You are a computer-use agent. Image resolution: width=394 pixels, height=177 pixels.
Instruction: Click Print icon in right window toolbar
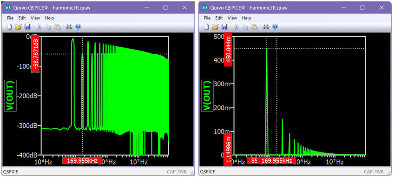(x=266, y=26)
